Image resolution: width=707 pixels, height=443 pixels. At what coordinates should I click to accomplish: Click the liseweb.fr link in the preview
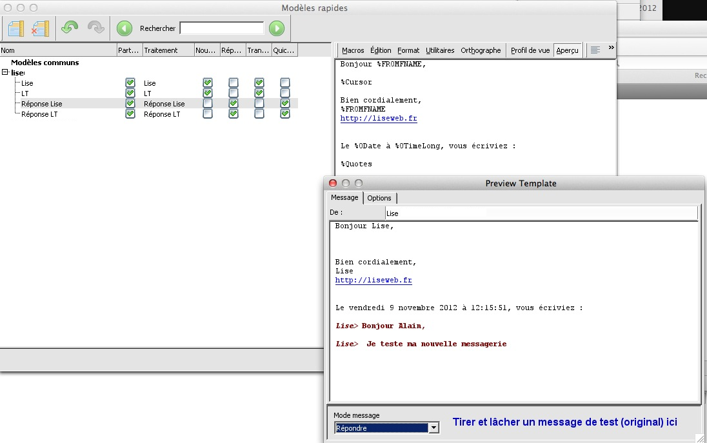click(x=373, y=281)
